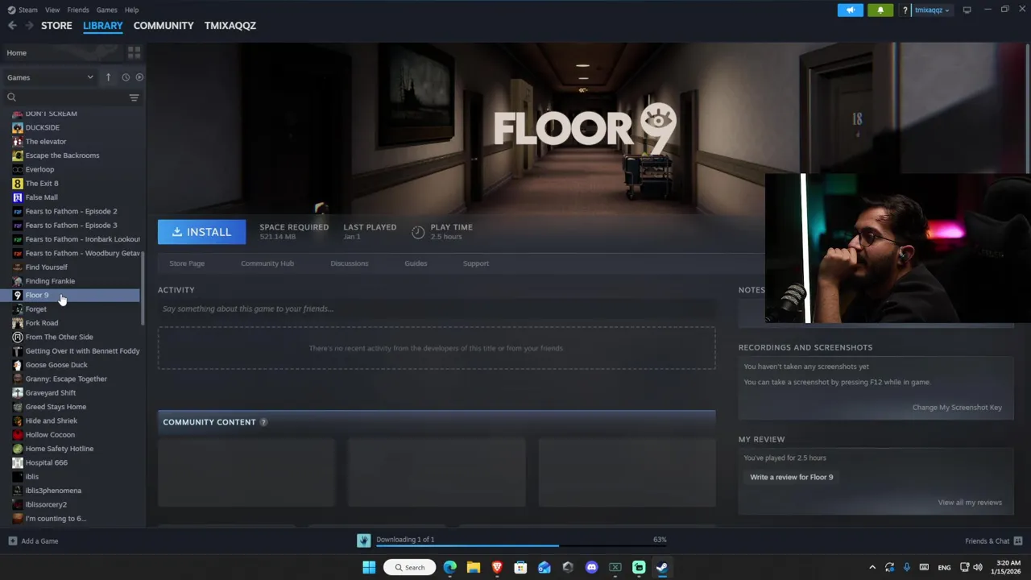
Task: Open File Explorer from taskbar
Action: tap(474, 567)
